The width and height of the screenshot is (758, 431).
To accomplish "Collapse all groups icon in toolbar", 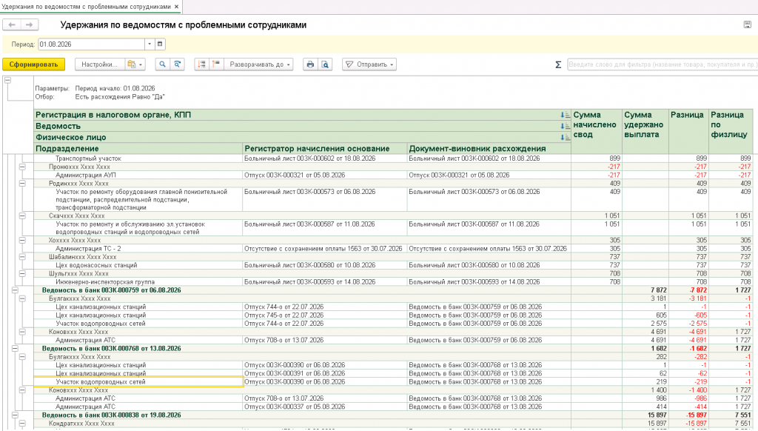I will coord(216,64).
